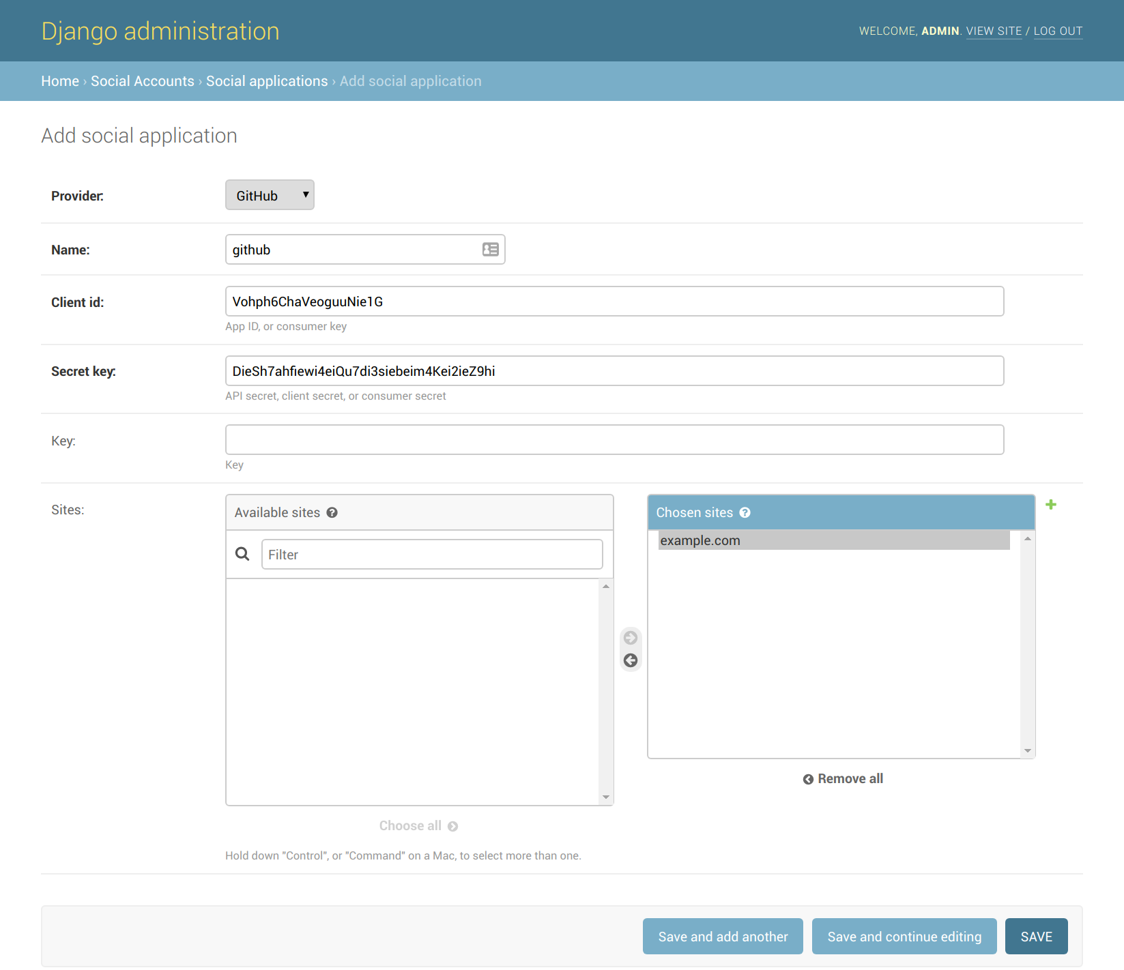Click Choose all link
Viewport: 1124px width, 970px height.
click(418, 826)
